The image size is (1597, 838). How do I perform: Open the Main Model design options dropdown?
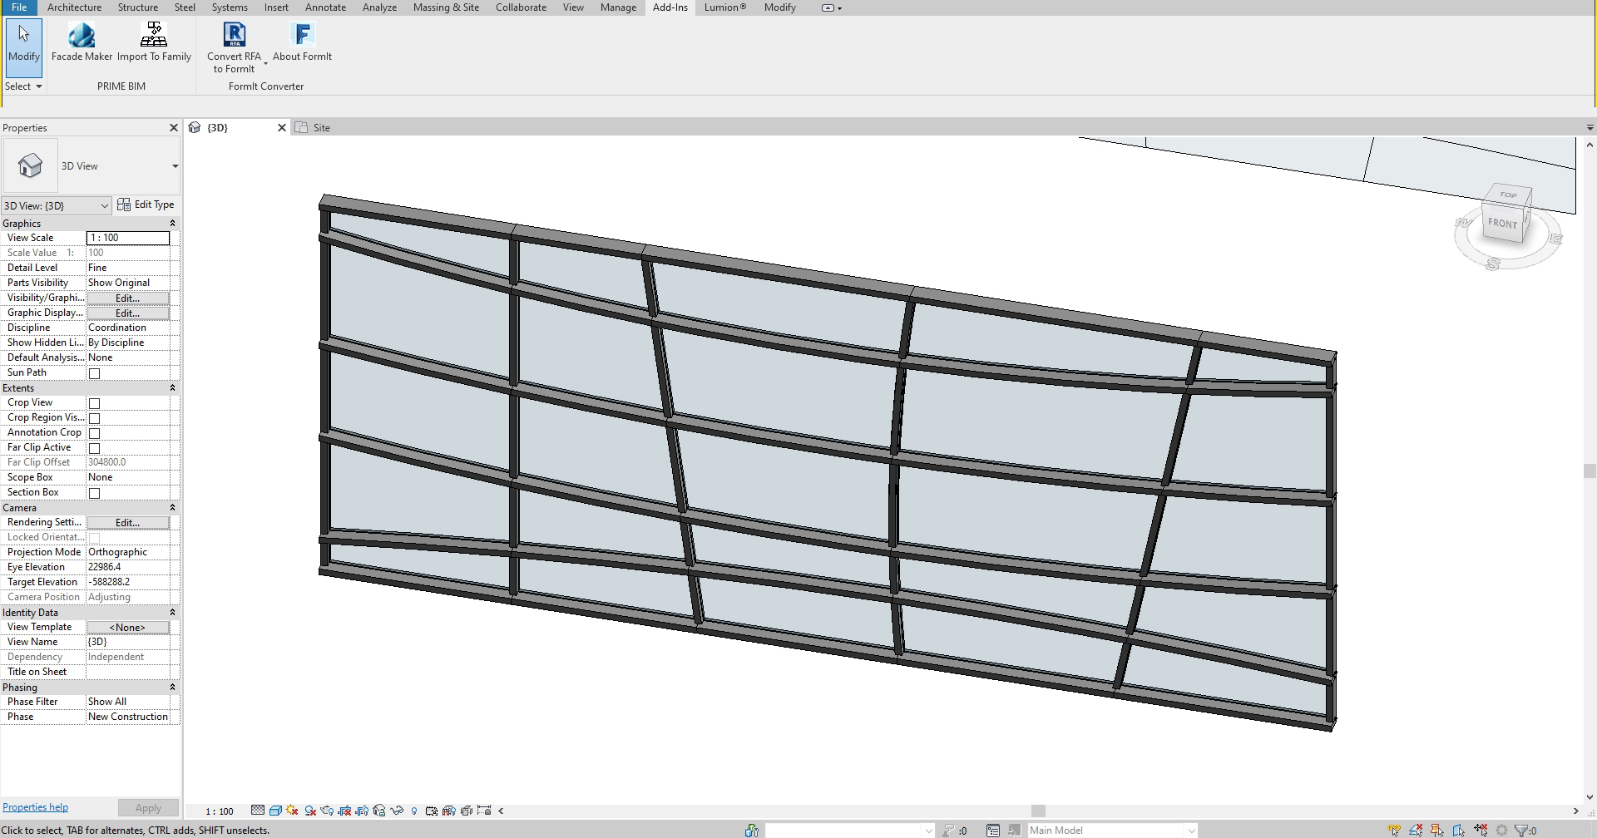tap(1191, 830)
